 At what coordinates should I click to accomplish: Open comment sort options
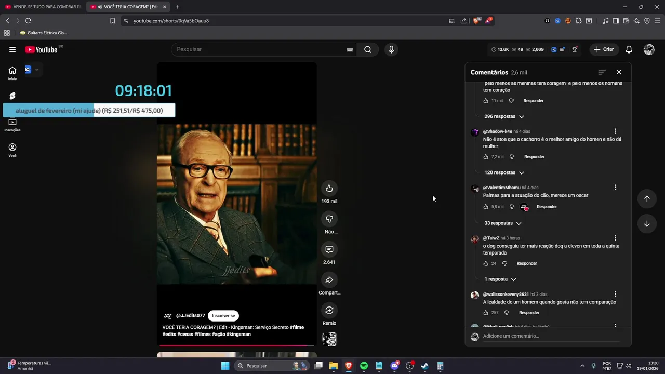pyautogui.click(x=602, y=72)
